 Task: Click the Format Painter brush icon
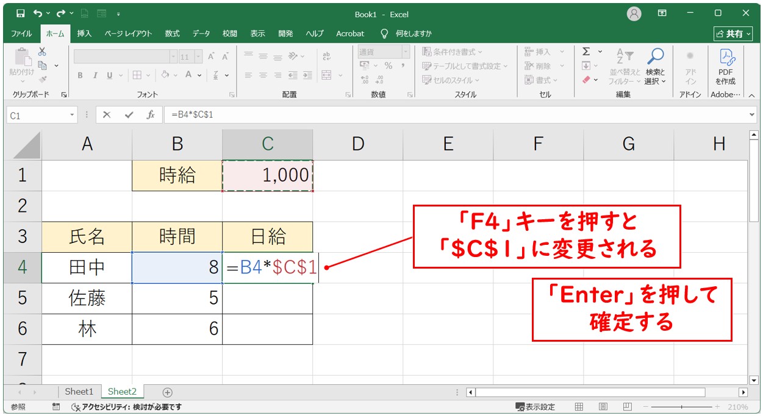point(42,79)
